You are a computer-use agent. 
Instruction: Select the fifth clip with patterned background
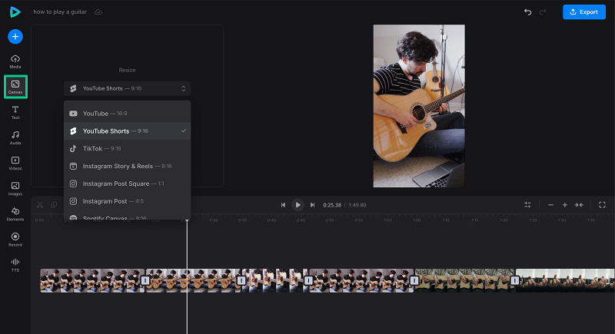click(x=464, y=280)
